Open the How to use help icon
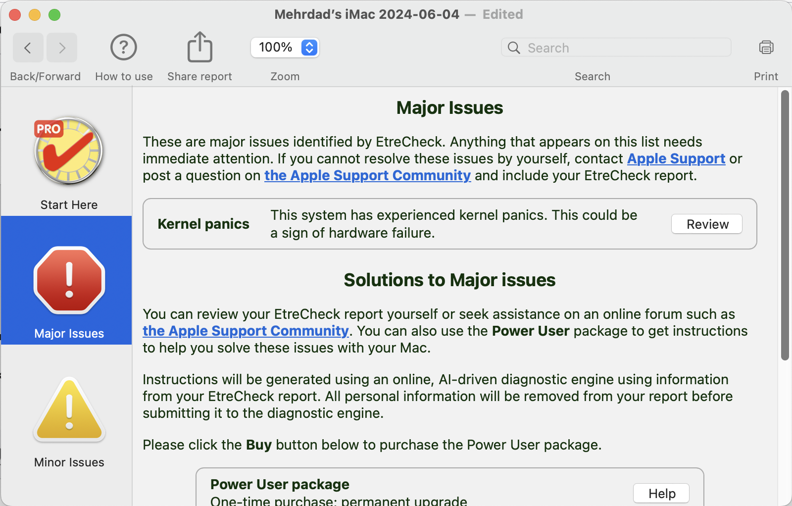This screenshot has height=506, width=792. (x=124, y=48)
